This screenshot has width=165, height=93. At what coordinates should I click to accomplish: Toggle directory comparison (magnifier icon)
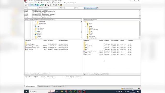[56, 5]
